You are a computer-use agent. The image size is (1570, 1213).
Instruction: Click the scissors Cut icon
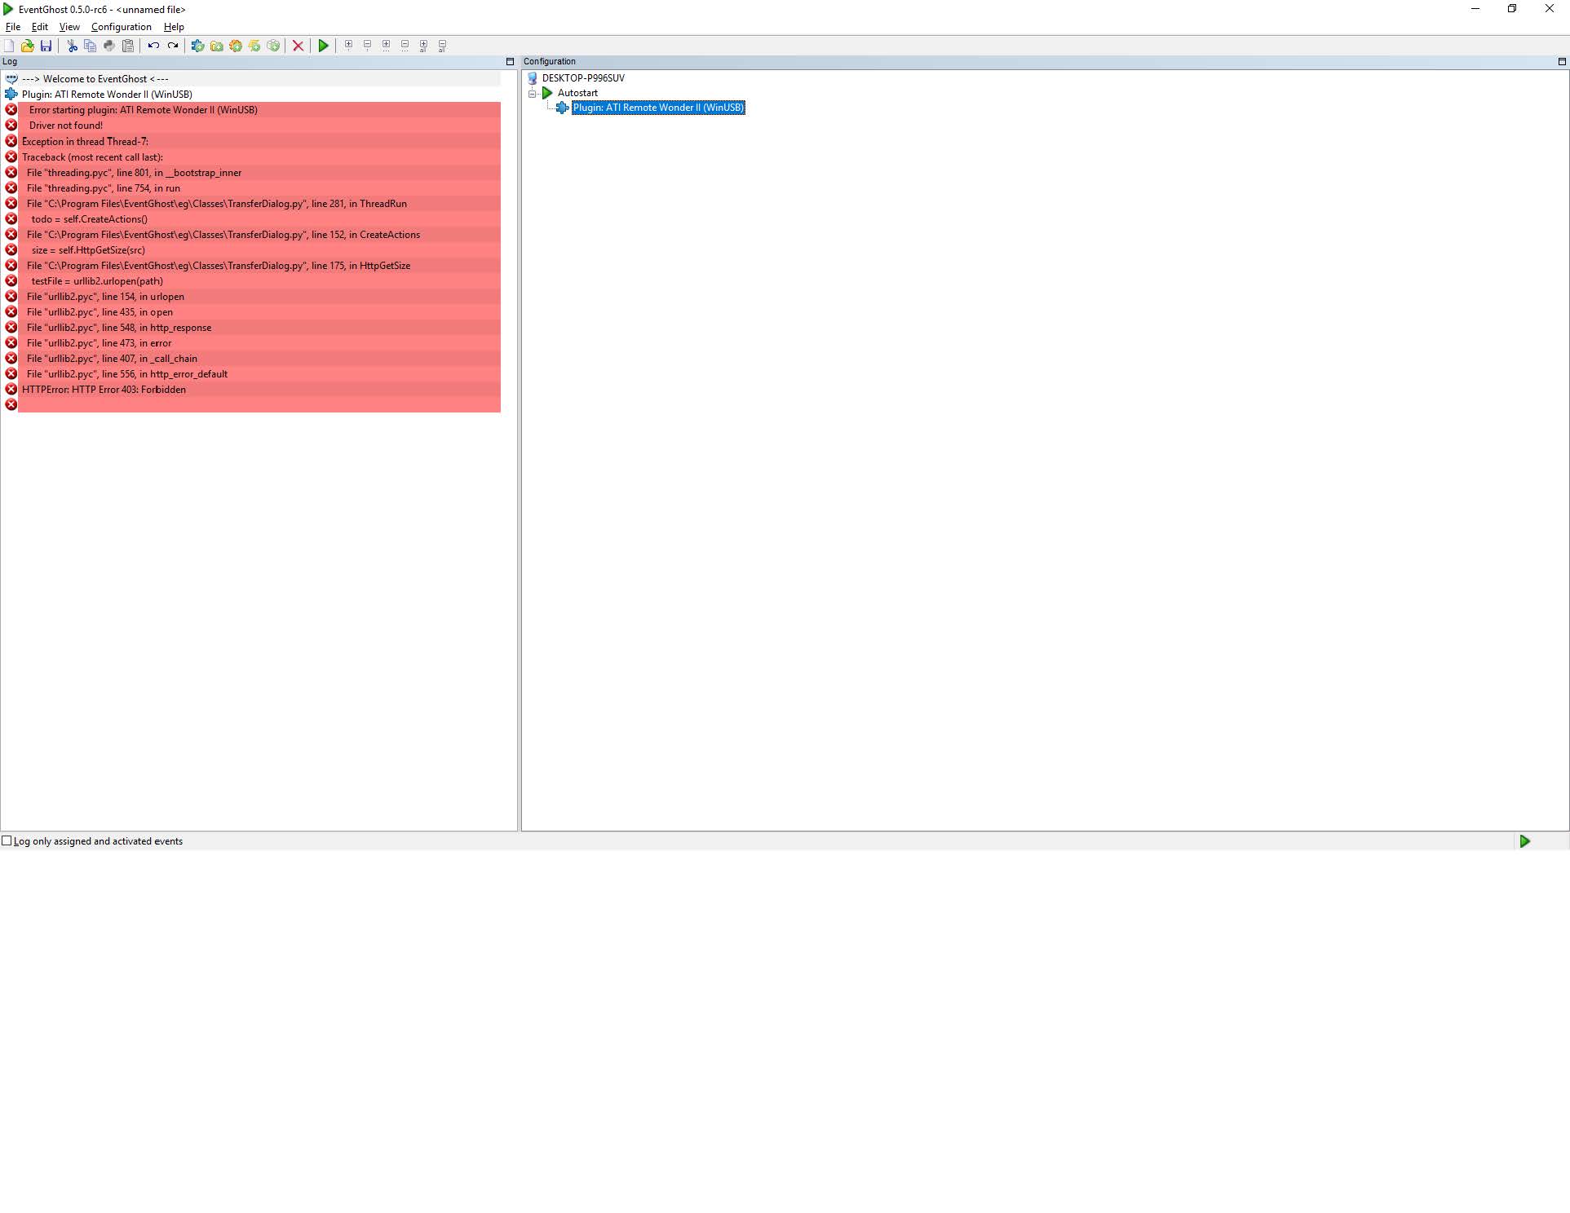pos(72,46)
